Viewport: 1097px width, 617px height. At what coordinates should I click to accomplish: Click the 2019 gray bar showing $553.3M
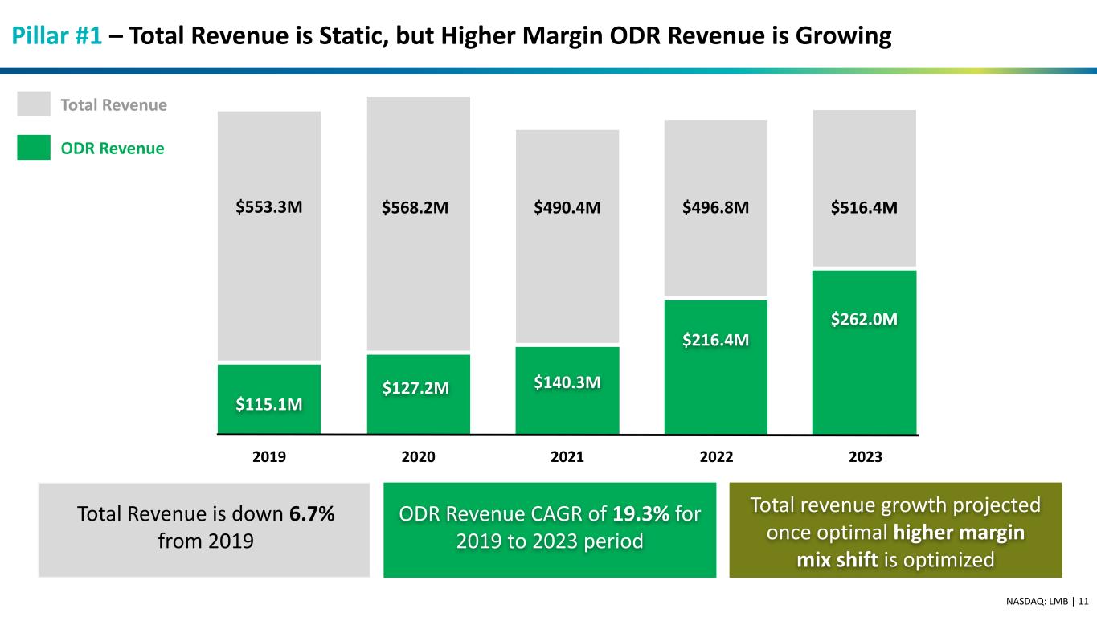(x=269, y=237)
